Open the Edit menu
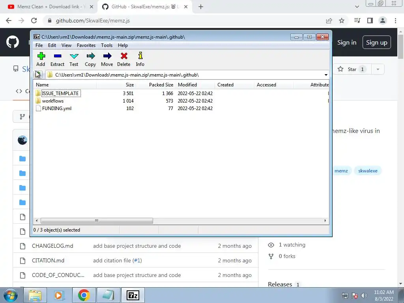Image resolution: width=404 pixels, height=303 pixels. (52, 45)
